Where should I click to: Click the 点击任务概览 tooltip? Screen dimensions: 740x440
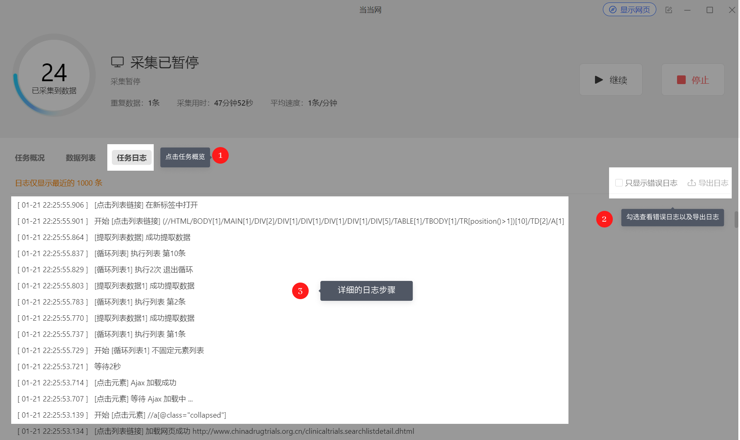point(185,157)
